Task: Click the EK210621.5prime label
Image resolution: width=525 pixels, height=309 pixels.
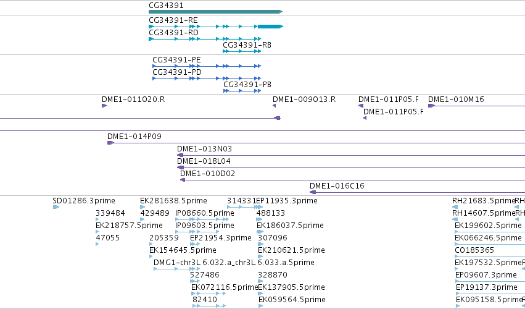Action: (x=291, y=250)
